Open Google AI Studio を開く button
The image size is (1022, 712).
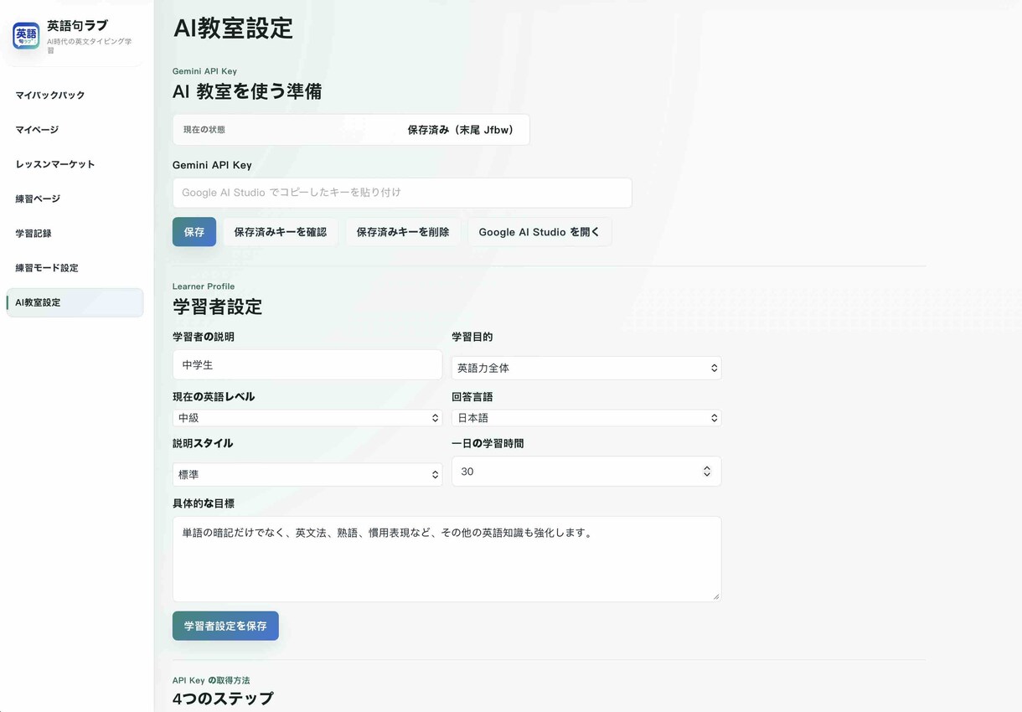(539, 232)
